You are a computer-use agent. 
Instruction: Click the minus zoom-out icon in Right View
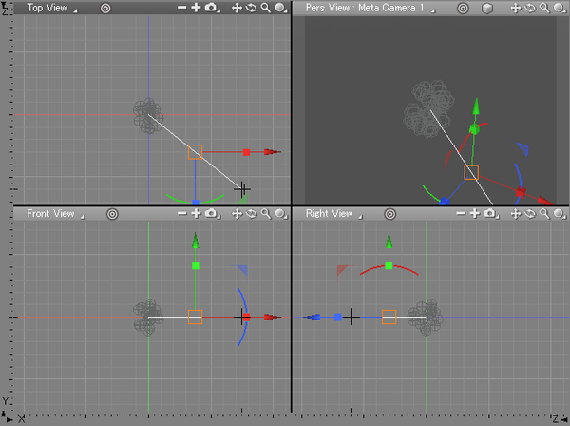click(461, 213)
